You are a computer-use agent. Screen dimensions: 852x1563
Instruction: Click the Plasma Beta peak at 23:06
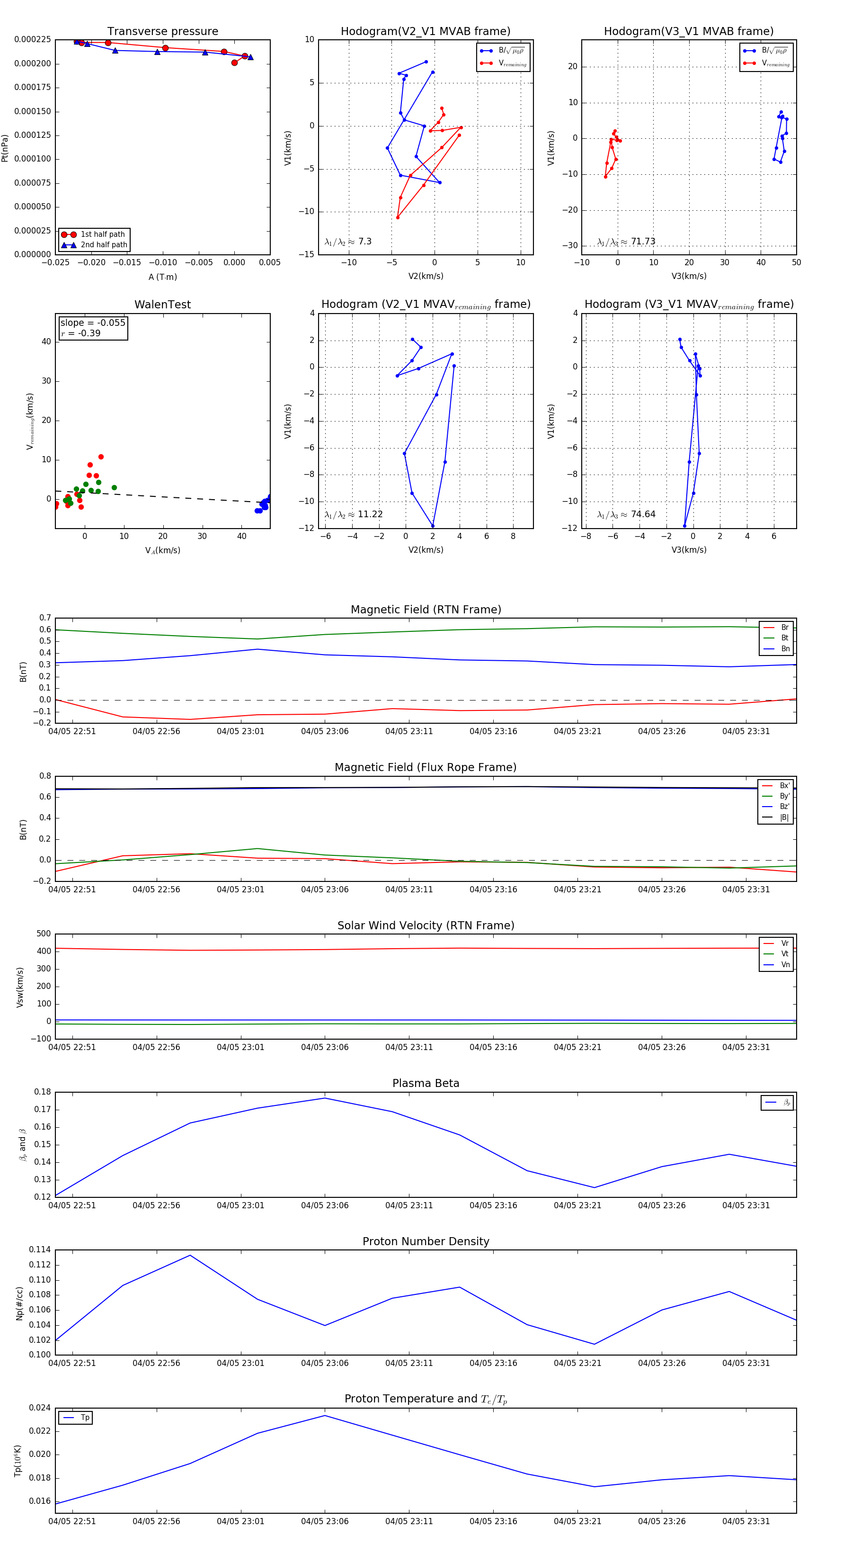pyautogui.click(x=324, y=1098)
